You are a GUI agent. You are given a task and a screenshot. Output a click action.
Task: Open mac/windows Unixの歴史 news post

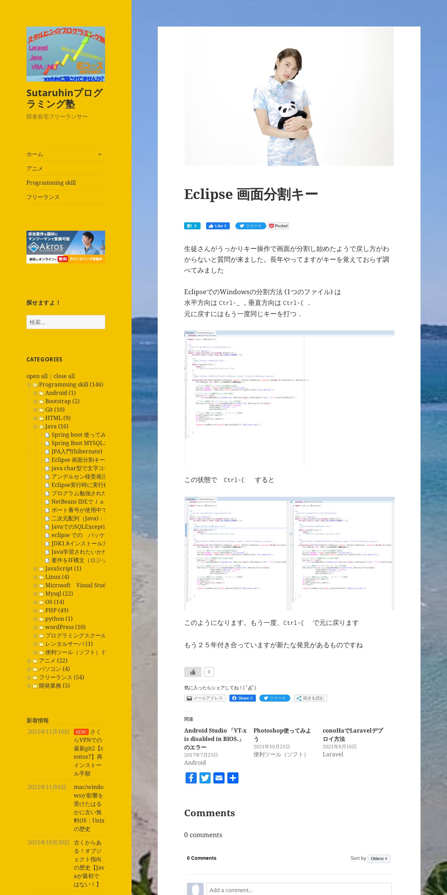point(89,808)
